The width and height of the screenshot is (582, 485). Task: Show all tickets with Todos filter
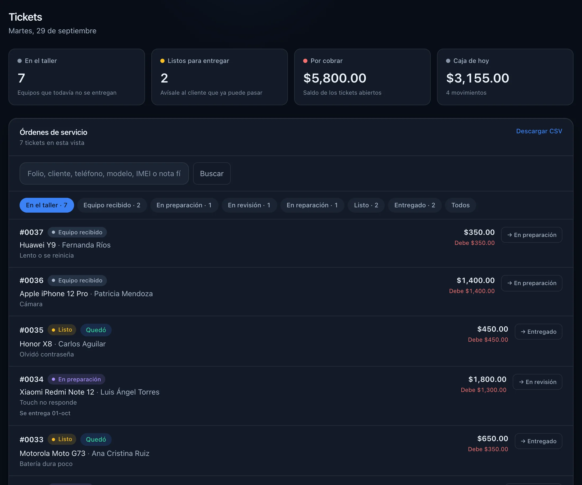(x=460, y=205)
